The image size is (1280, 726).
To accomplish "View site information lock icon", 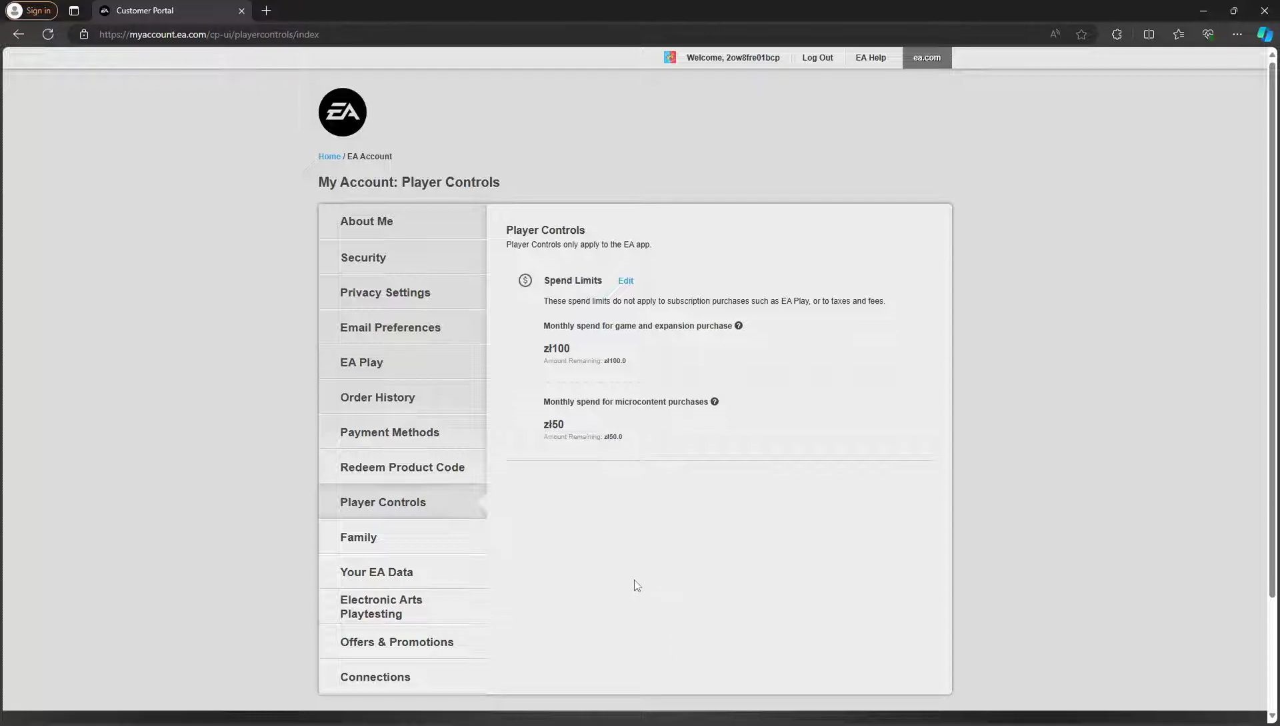I will pyautogui.click(x=83, y=34).
